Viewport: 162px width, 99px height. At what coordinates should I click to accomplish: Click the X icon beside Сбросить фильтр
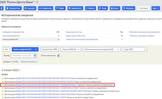point(36,62)
